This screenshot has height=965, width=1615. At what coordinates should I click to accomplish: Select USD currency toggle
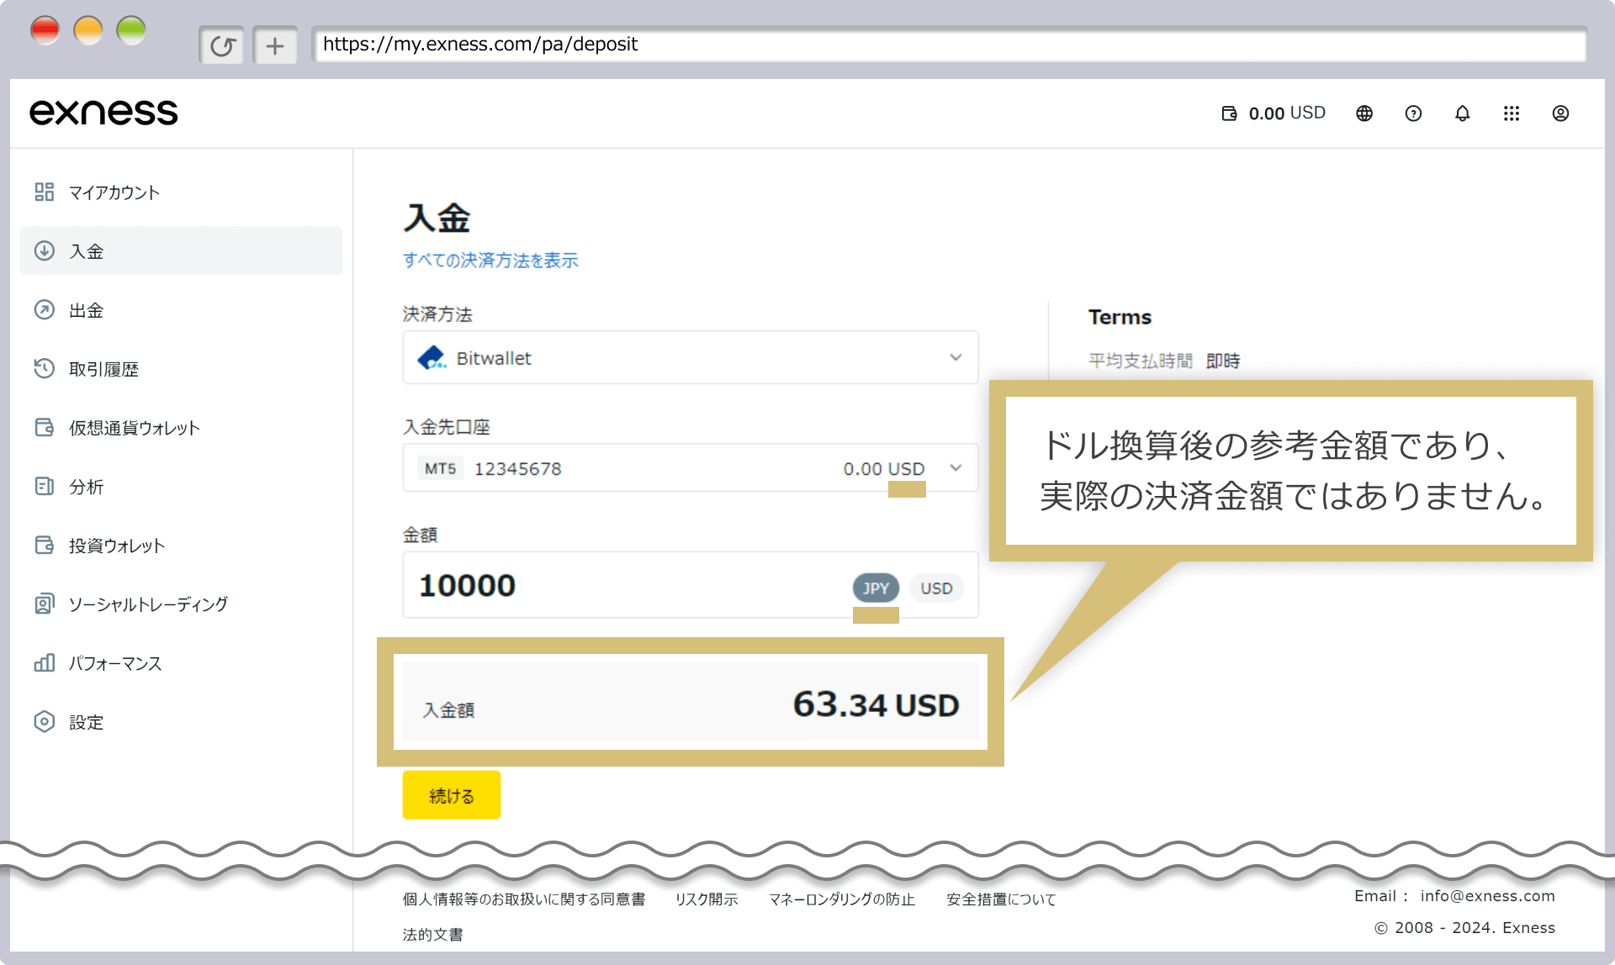pyautogui.click(x=936, y=588)
